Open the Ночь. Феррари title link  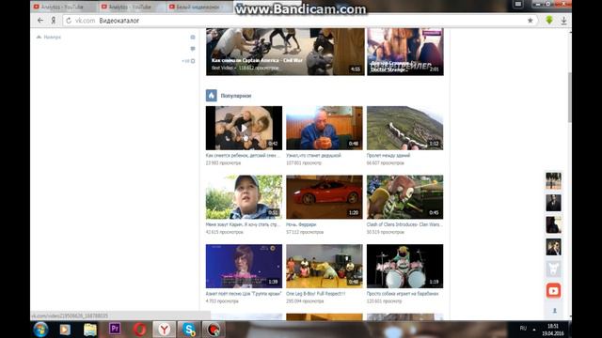301,224
